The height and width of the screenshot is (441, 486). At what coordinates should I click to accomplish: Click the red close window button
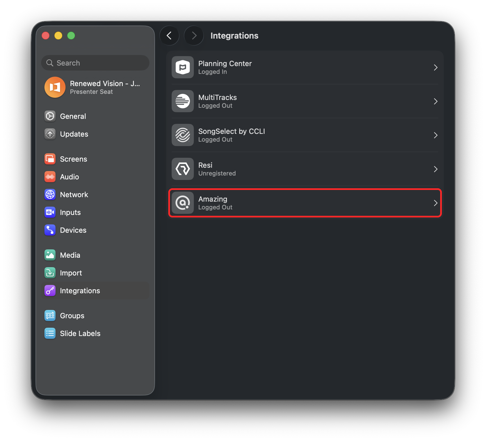(46, 36)
